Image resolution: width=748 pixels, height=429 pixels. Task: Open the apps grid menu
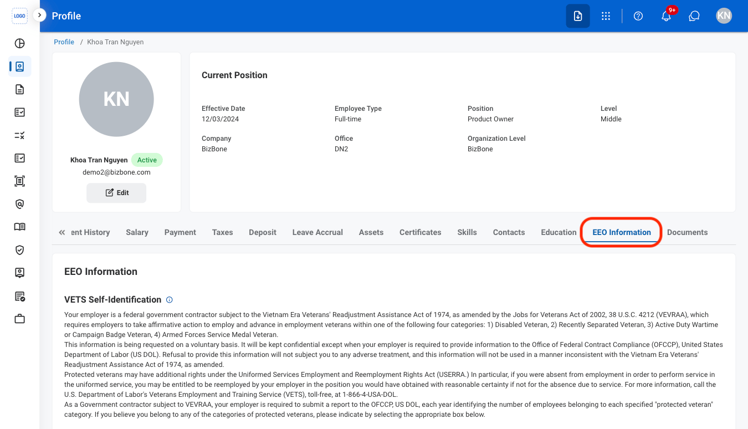tap(606, 16)
